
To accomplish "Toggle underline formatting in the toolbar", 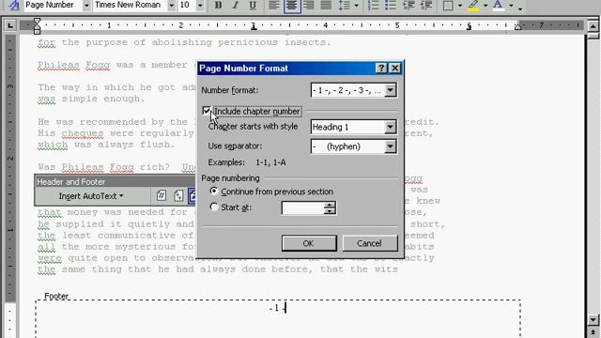I will point(253,6).
